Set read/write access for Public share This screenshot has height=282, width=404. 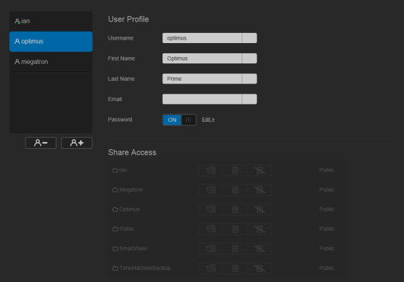pyautogui.click(x=211, y=229)
